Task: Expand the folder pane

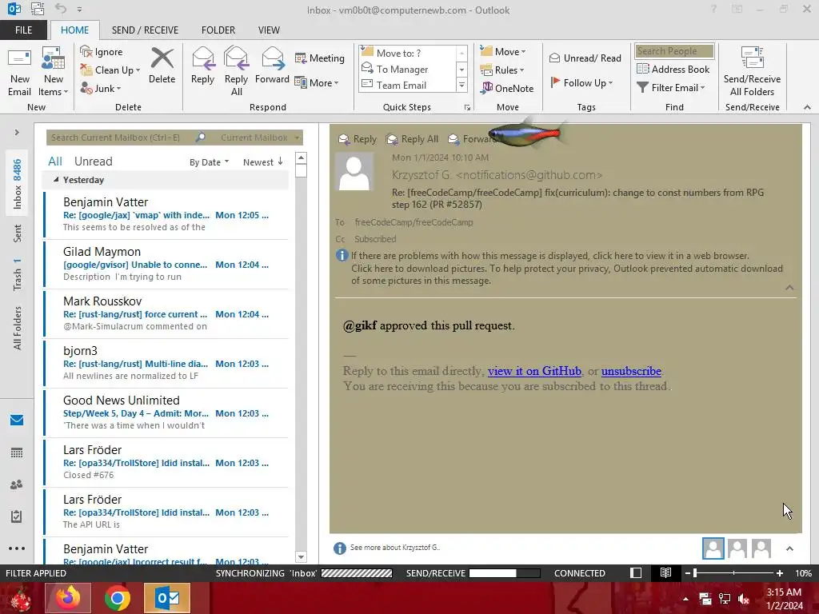Action: [x=17, y=133]
